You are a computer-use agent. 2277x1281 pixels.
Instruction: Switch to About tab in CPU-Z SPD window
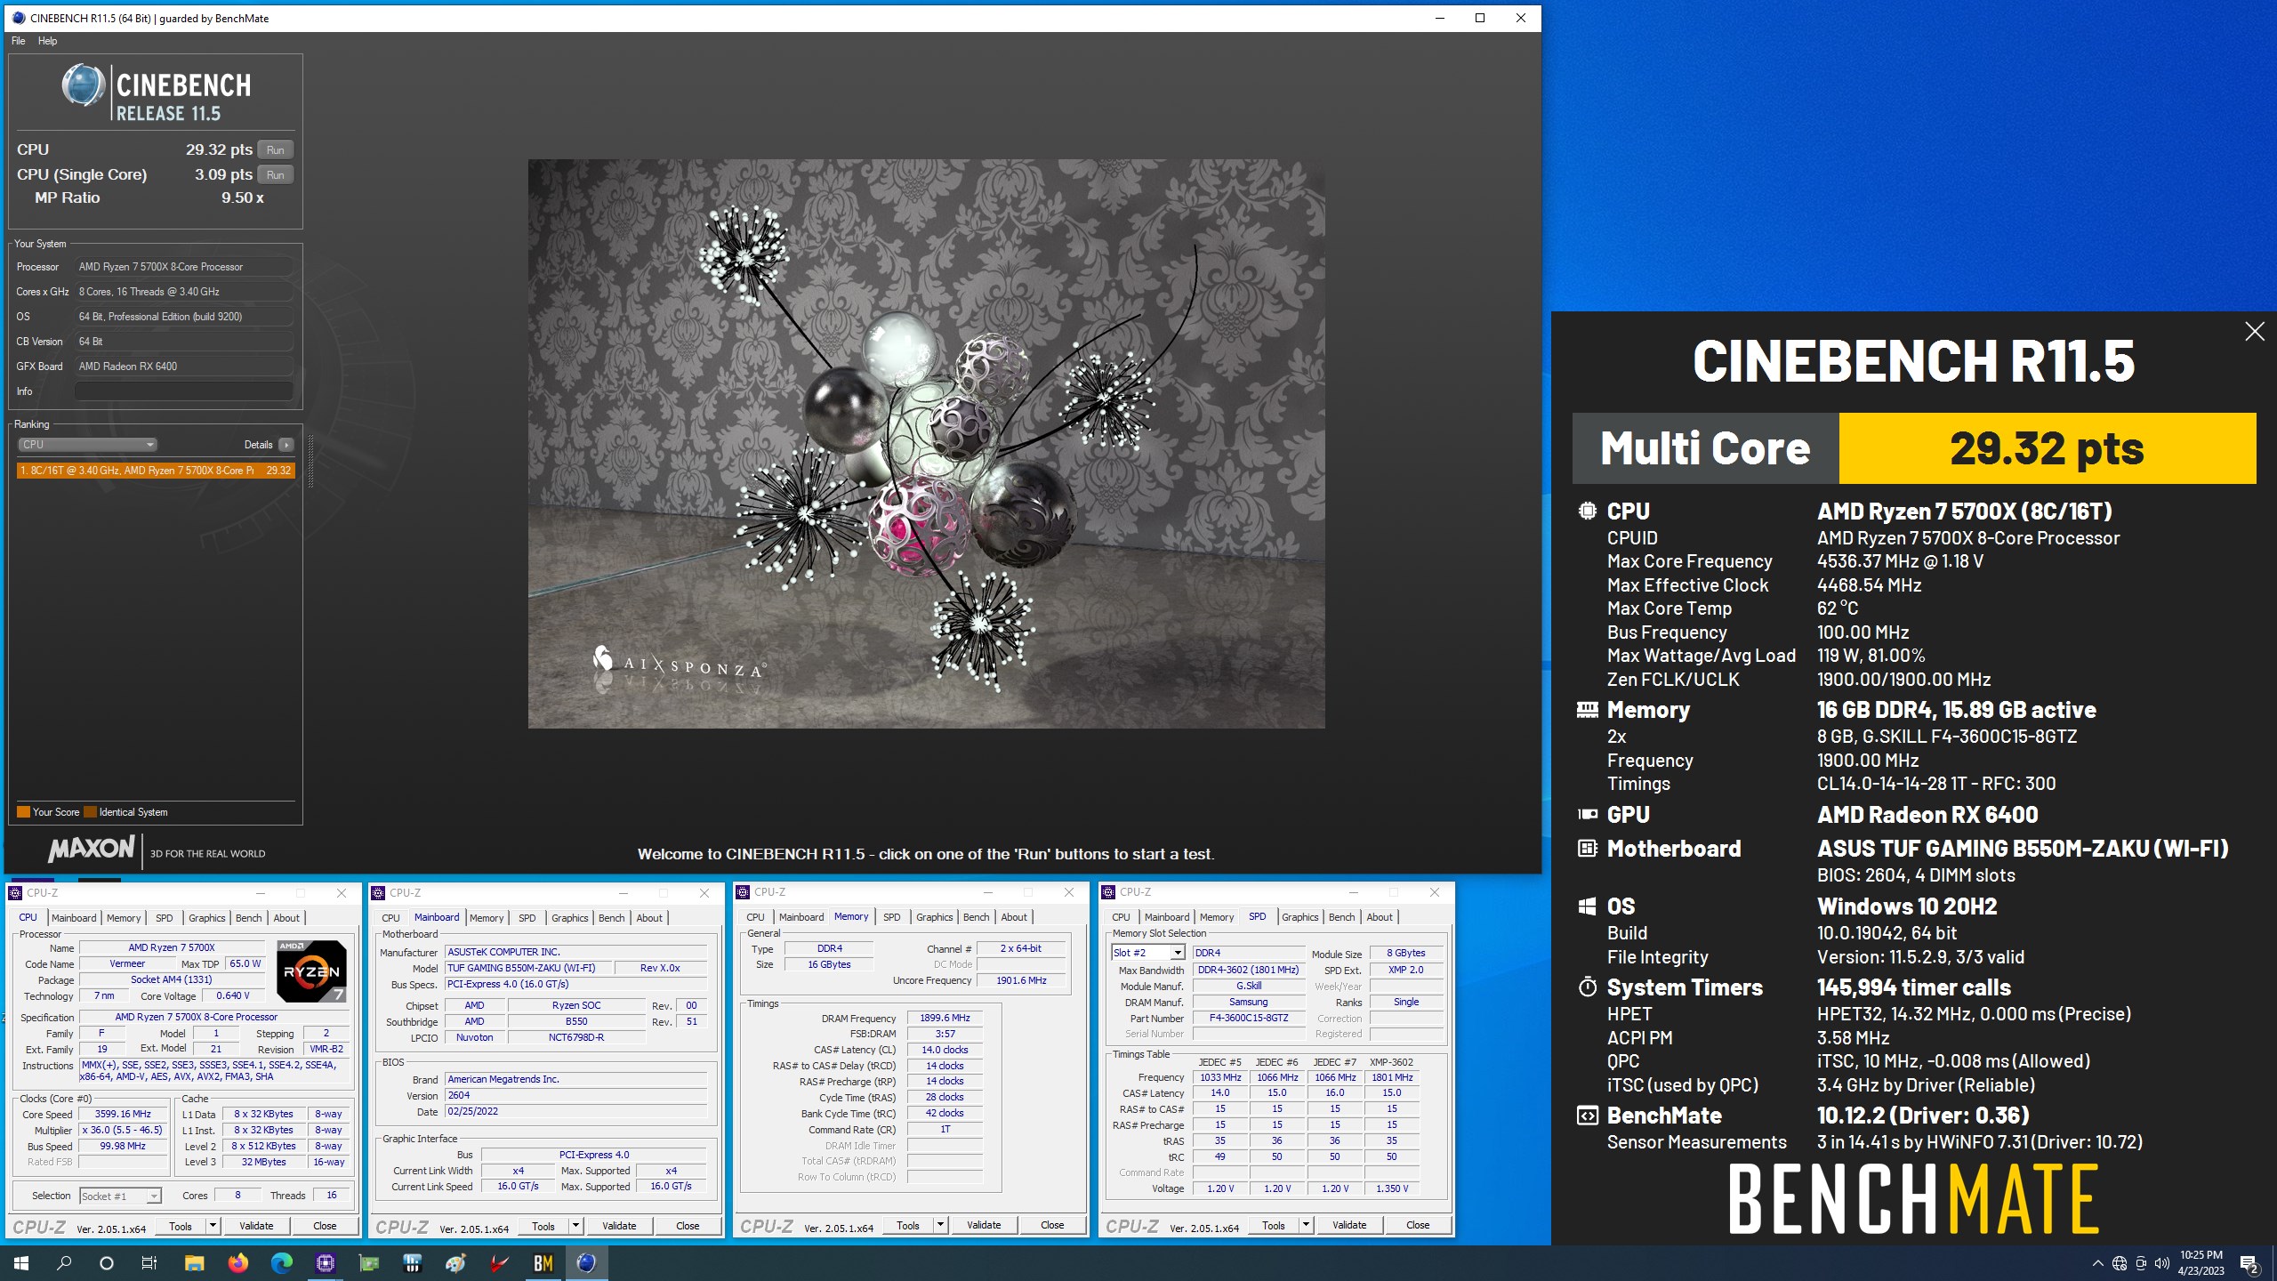point(1380,917)
